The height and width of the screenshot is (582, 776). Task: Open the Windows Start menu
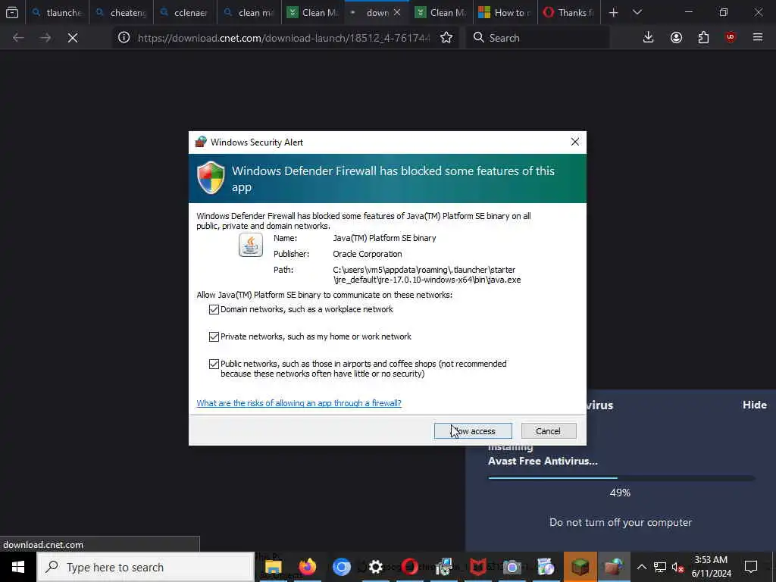tap(18, 567)
